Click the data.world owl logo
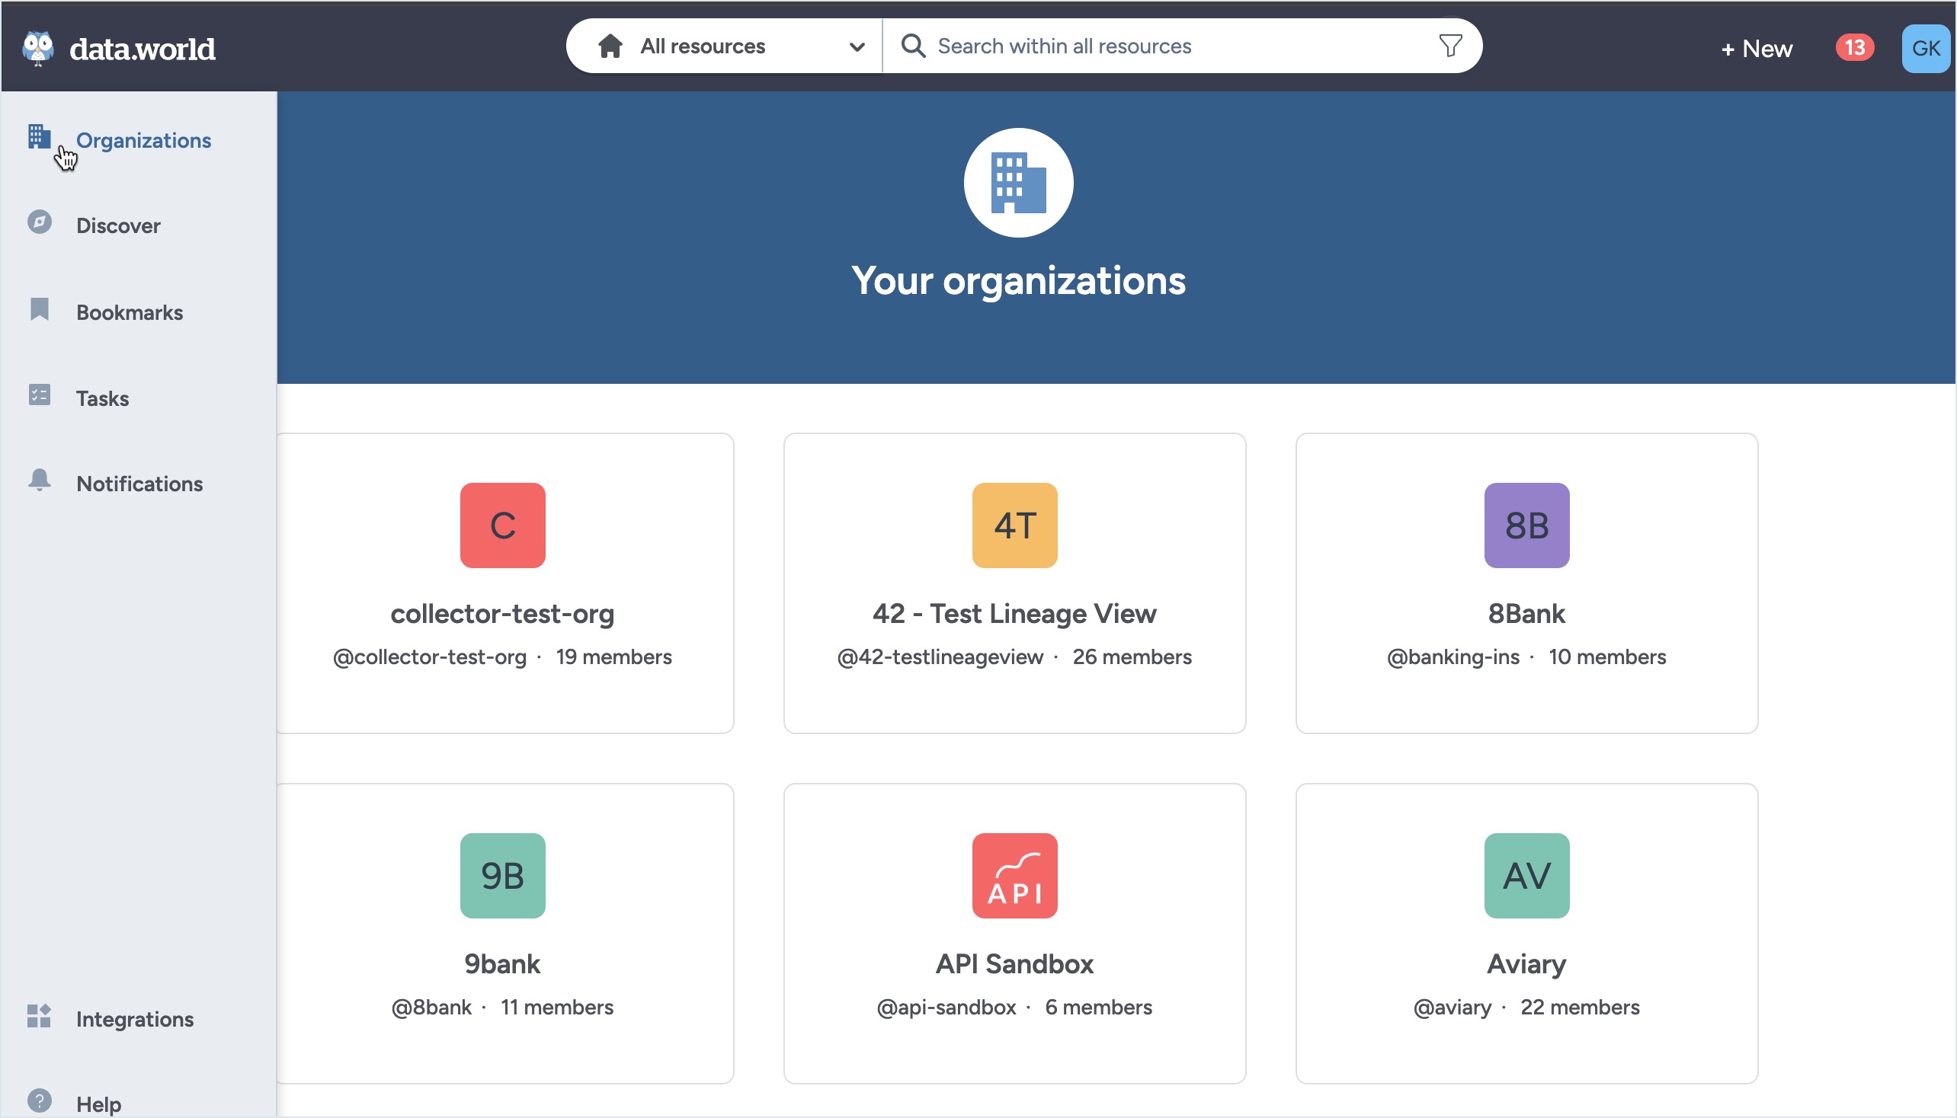 37,48
